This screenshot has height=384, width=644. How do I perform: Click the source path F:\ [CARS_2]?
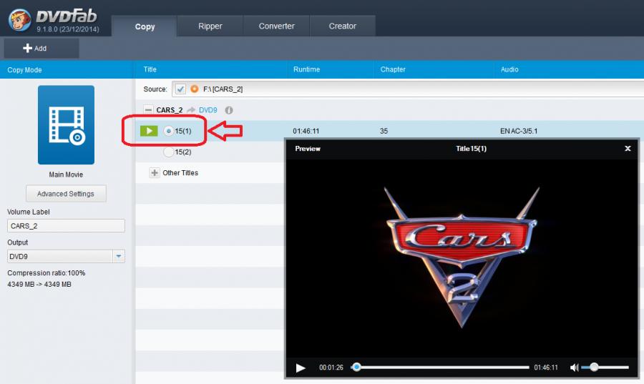point(223,89)
